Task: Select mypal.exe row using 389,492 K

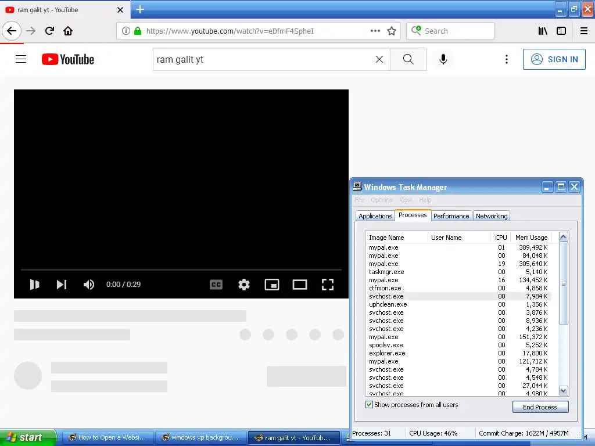Action: [458, 247]
